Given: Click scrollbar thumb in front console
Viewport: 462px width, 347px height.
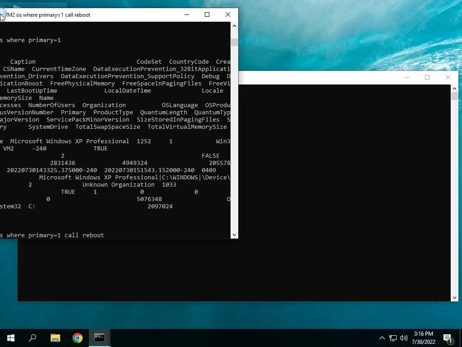Looking at the screenshot, I should [x=234, y=42].
